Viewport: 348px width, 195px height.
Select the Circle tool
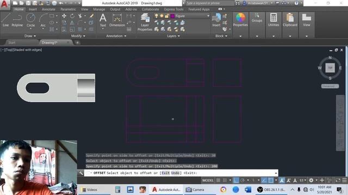30,20
